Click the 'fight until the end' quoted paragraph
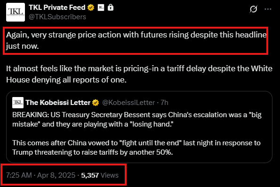The image size is (280, 187). (136, 148)
